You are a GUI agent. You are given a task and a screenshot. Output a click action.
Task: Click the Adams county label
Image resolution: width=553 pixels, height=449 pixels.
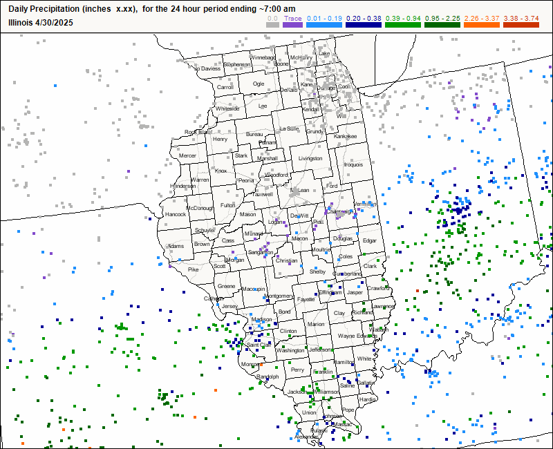tap(176, 246)
